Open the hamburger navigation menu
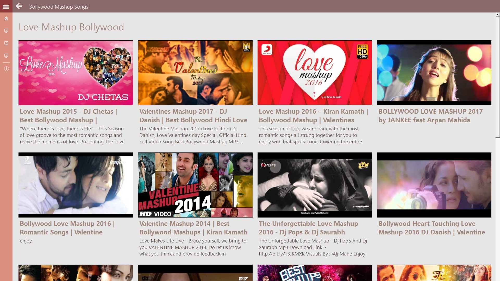Viewport: 500px width, 281px height. (6, 7)
